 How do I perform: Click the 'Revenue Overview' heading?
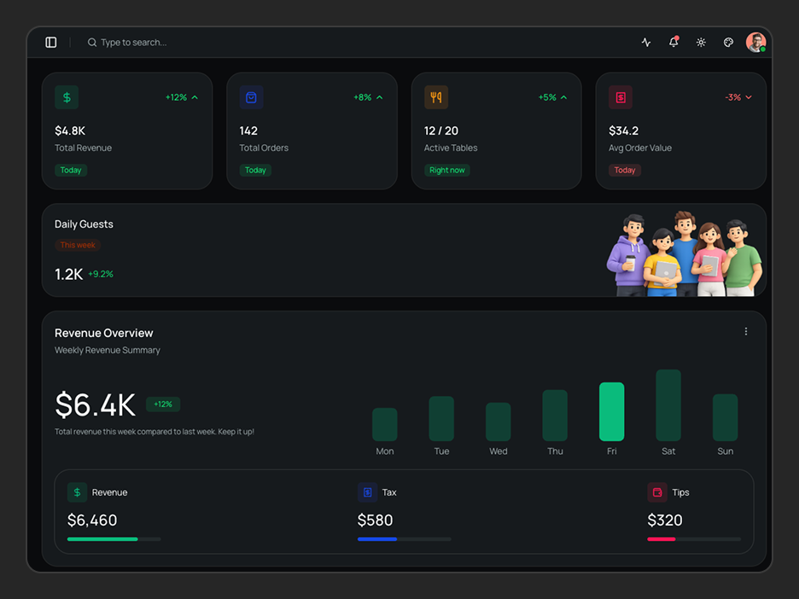104,333
